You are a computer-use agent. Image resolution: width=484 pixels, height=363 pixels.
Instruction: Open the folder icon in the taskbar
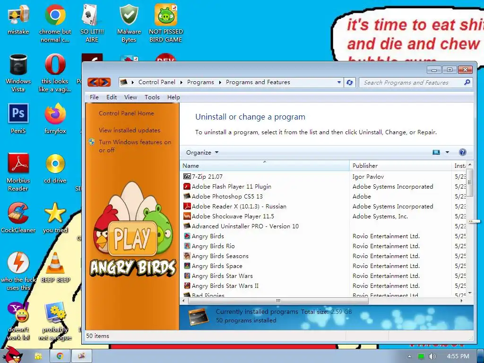[38, 356]
